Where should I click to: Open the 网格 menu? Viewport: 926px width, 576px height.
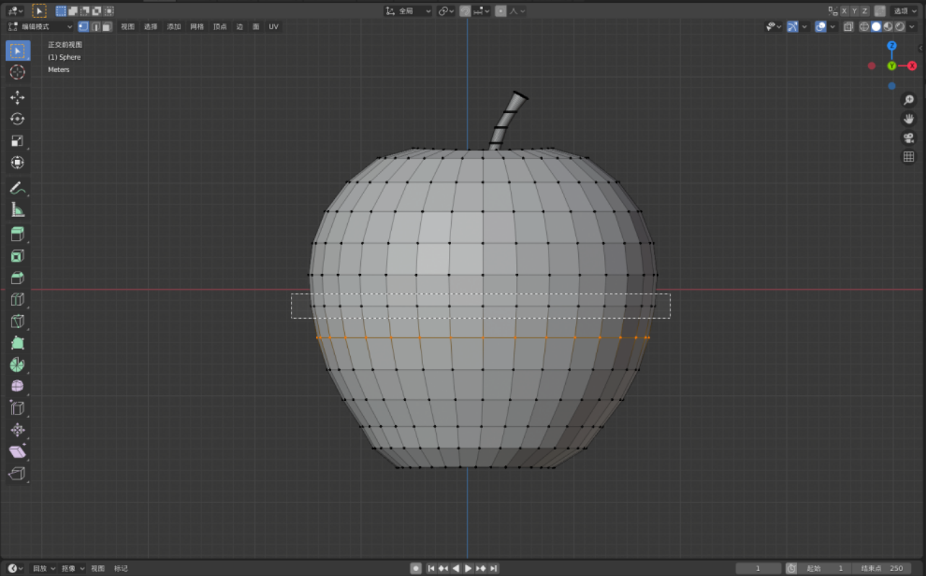[x=197, y=26]
